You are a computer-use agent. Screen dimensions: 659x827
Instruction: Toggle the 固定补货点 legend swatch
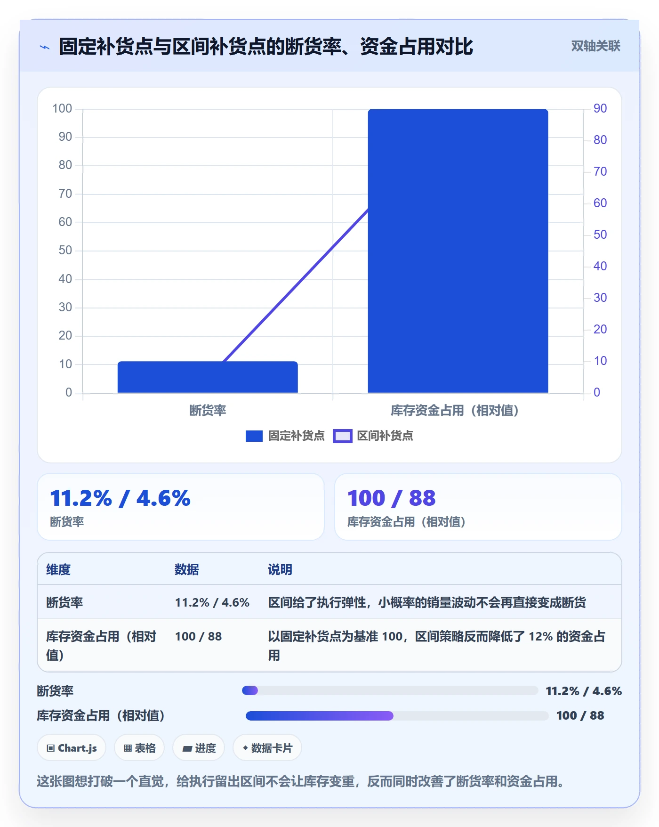tap(254, 436)
